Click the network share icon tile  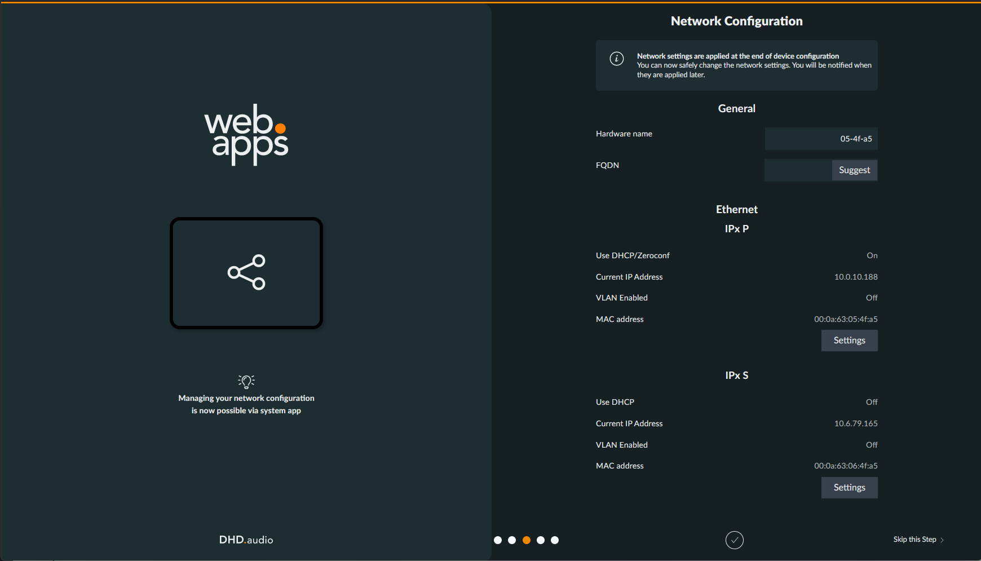[246, 273]
